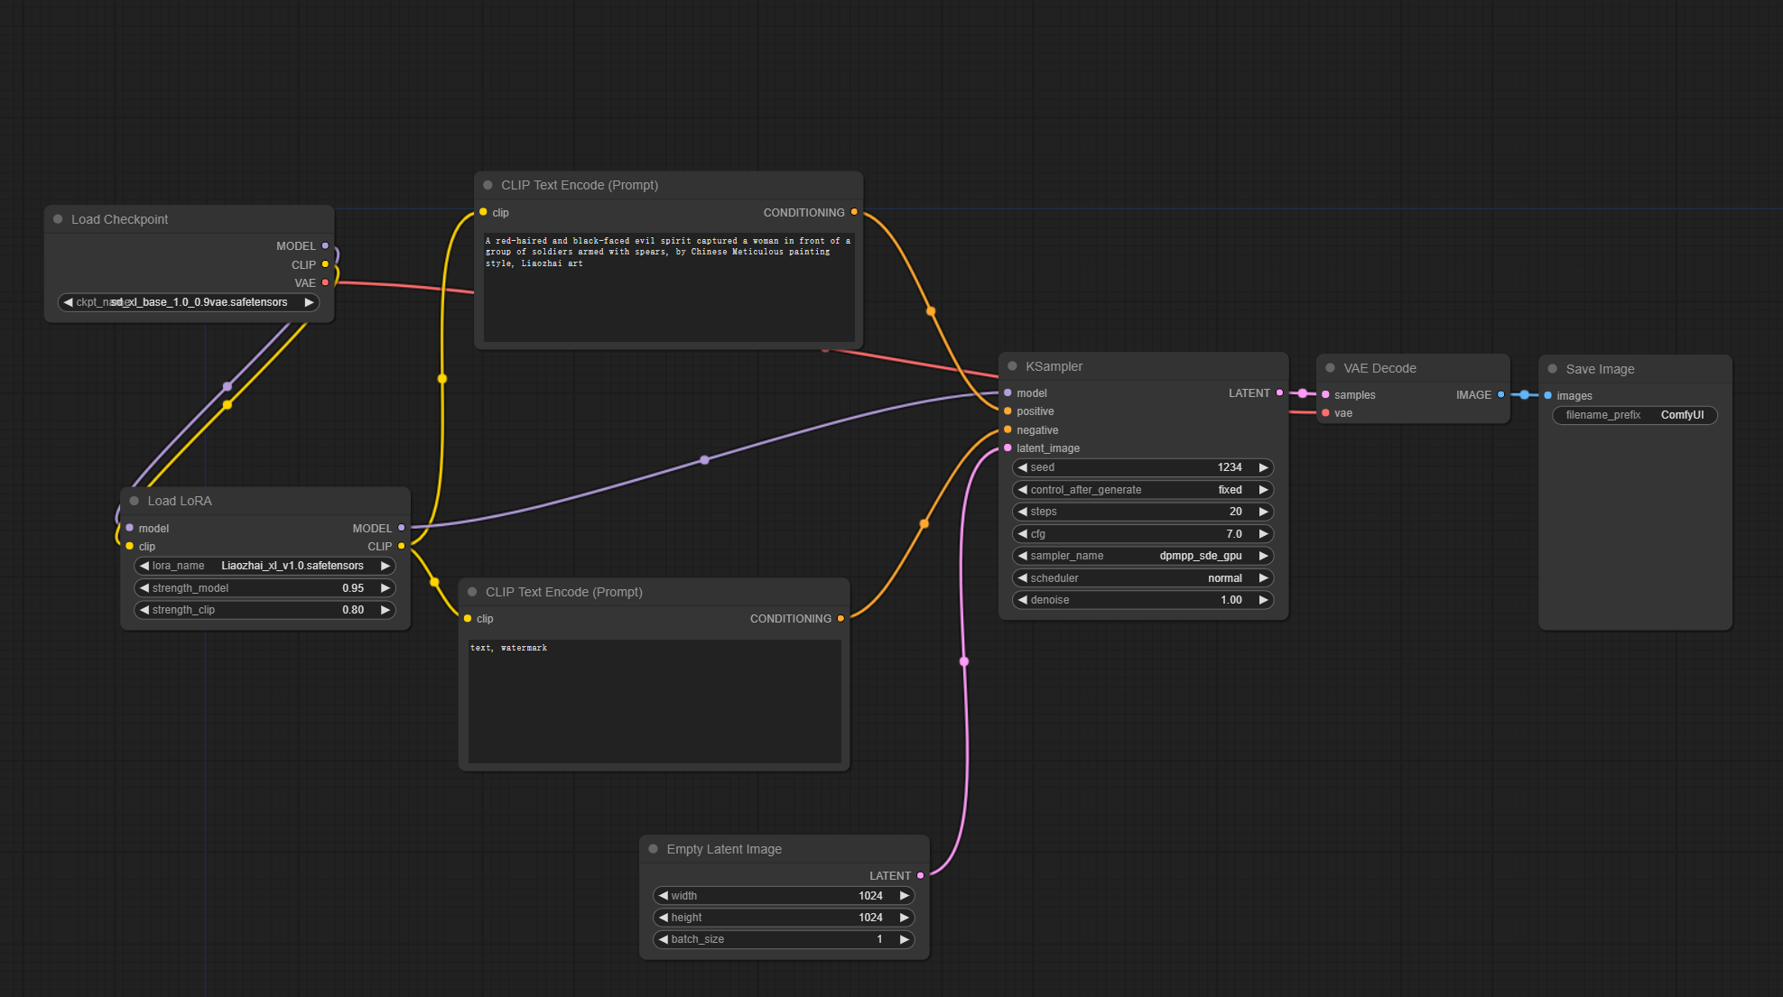This screenshot has width=1783, height=997.
Task: Click the CONDITIONING output on the negative prompt node
Action: [840, 618]
